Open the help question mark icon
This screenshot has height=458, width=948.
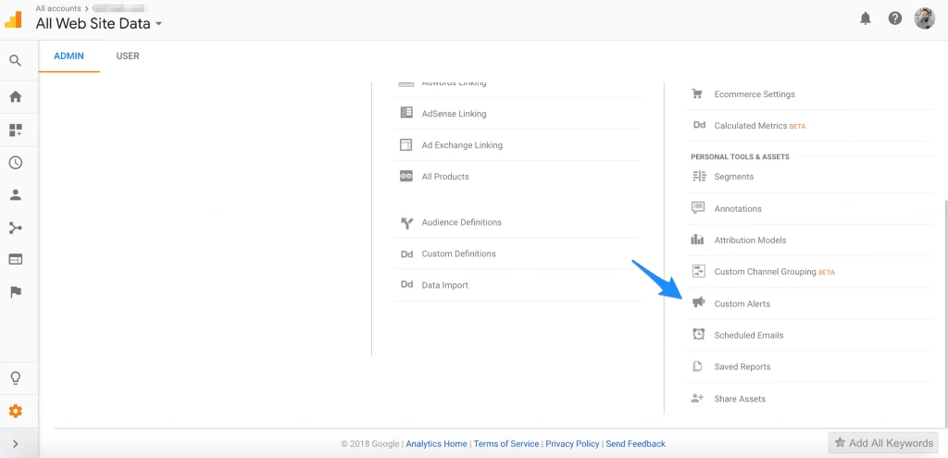tap(894, 19)
